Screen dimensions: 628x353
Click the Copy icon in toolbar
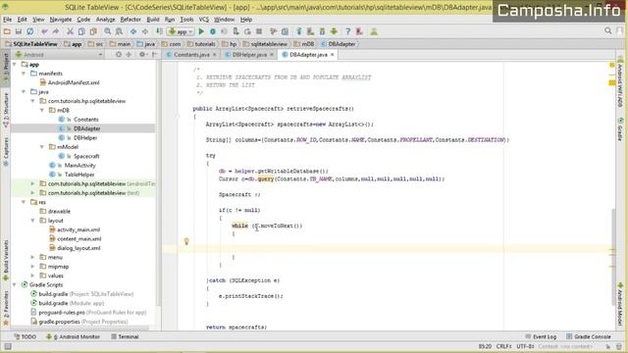pos(81,31)
